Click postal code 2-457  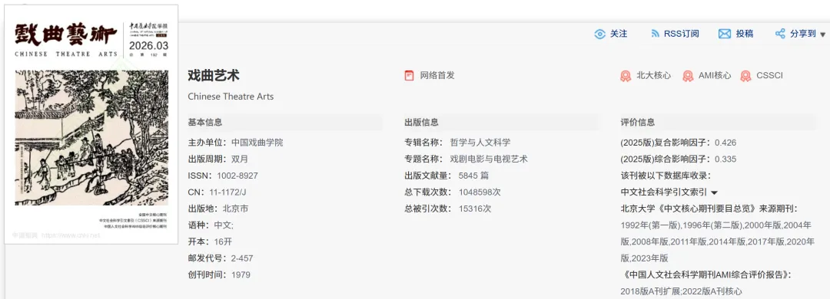242,258
